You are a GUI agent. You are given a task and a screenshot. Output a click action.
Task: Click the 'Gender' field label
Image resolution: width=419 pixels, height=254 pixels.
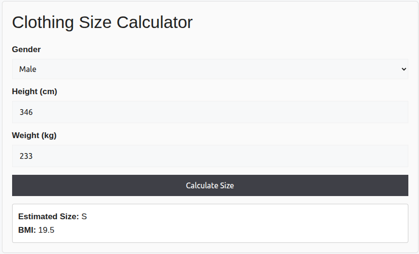(x=26, y=49)
